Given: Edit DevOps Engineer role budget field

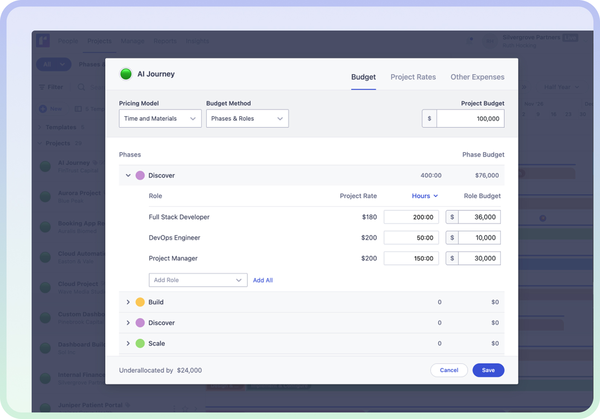Looking at the screenshot, I should coord(479,238).
